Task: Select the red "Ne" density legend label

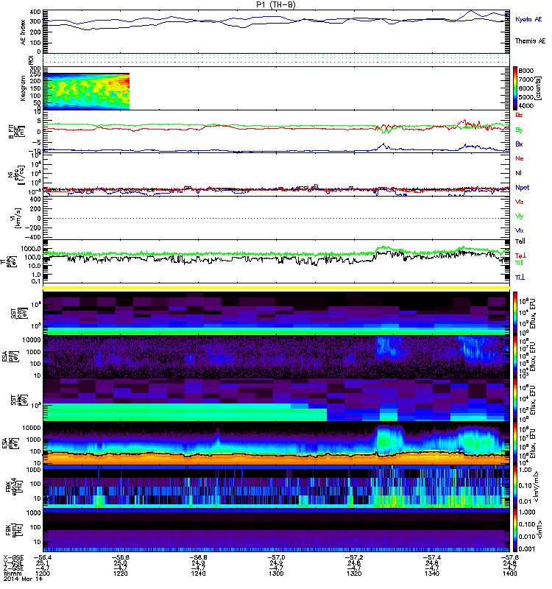Action: [520, 158]
